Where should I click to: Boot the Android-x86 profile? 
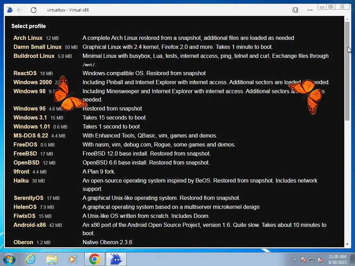coord(30,225)
